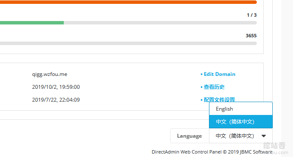
Task: Click the Language label
Action: coord(190,136)
